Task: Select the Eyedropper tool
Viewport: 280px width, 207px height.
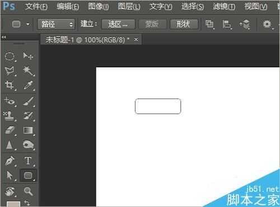Action: tap(28, 86)
